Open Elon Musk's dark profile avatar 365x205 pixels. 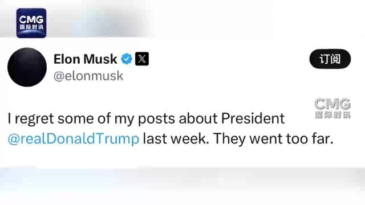(x=27, y=67)
